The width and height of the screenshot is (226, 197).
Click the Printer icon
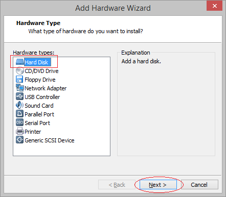point(20,131)
